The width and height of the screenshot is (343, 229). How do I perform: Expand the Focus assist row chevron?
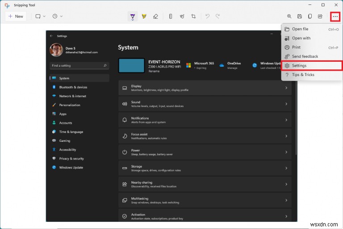[286, 136]
